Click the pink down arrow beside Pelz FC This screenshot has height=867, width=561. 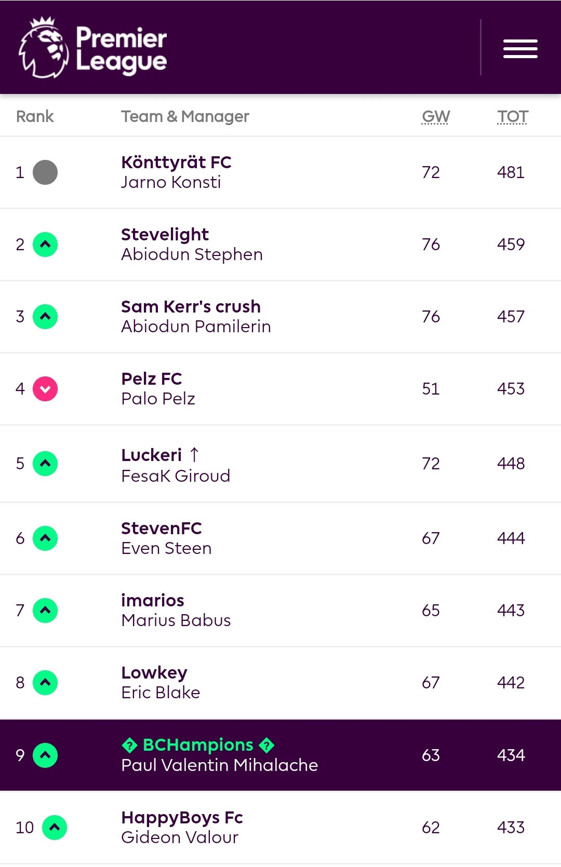pyautogui.click(x=45, y=389)
